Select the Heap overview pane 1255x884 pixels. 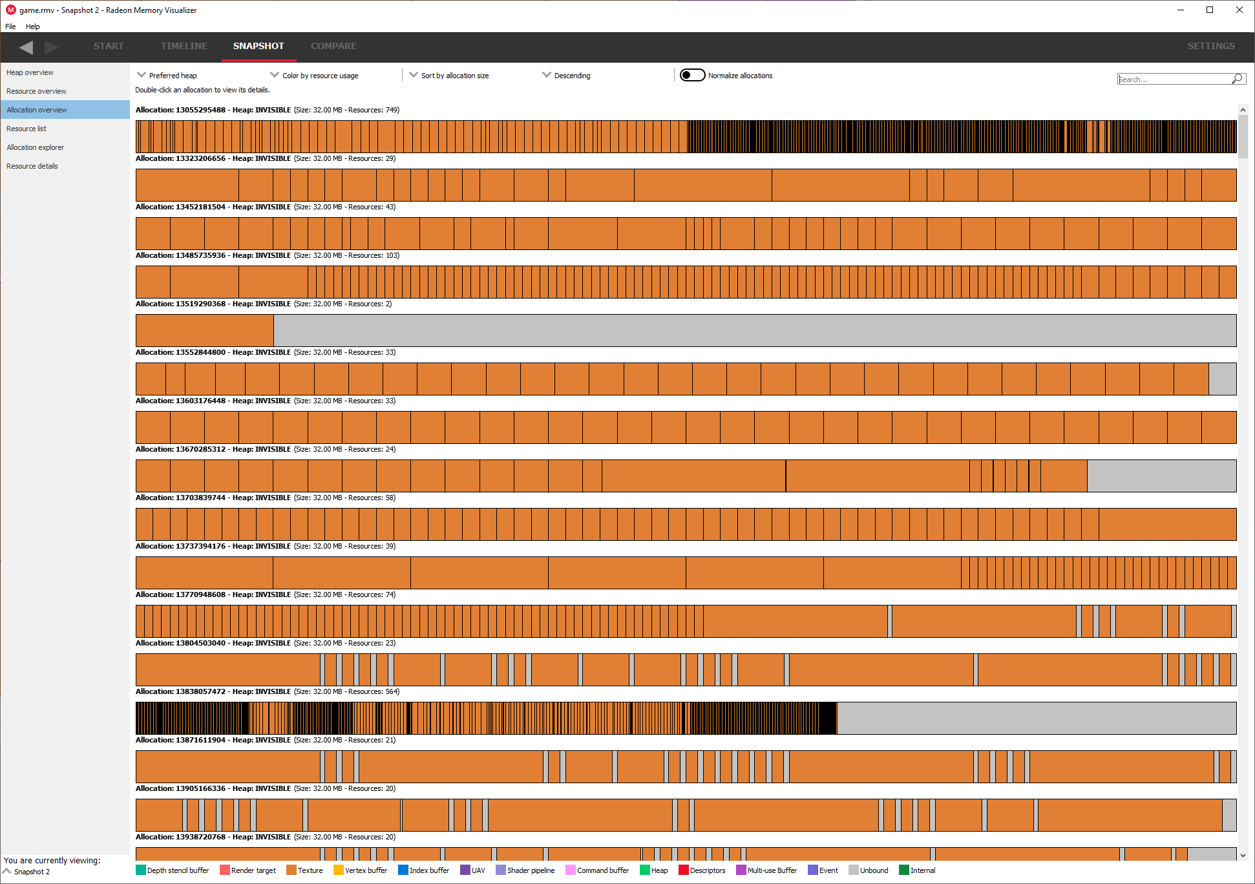coord(30,72)
